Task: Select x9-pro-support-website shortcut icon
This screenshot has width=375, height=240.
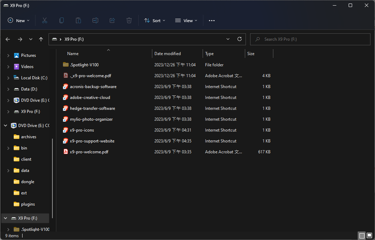Action: click(65, 141)
